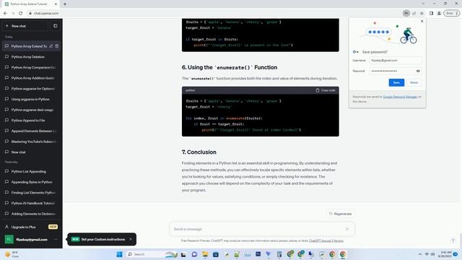Click the share page icon in toolbar

(x=414, y=13)
